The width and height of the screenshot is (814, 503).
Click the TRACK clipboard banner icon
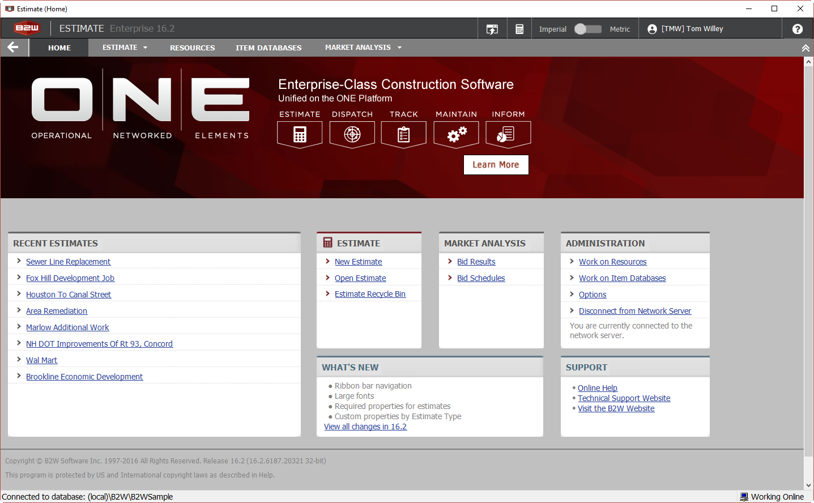coord(404,134)
